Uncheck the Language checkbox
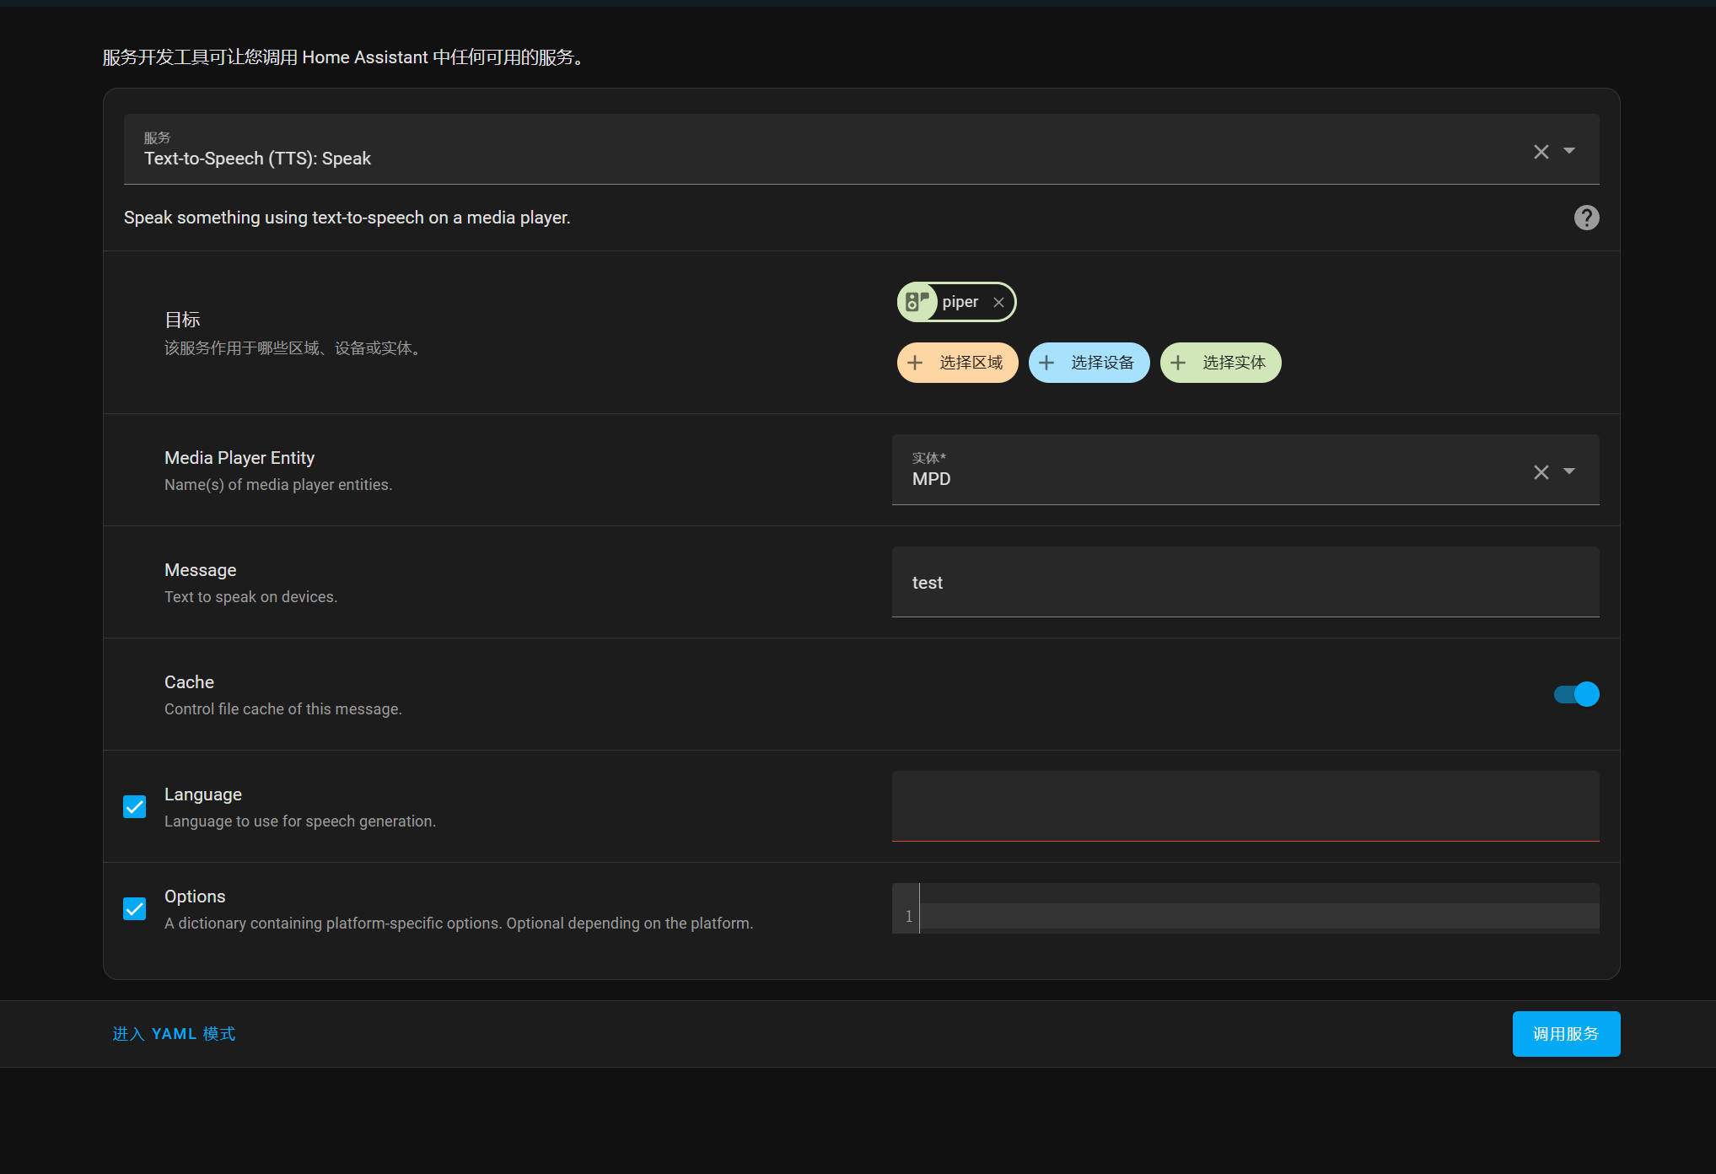This screenshot has height=1174, width=1716. (x=134, y=806)
